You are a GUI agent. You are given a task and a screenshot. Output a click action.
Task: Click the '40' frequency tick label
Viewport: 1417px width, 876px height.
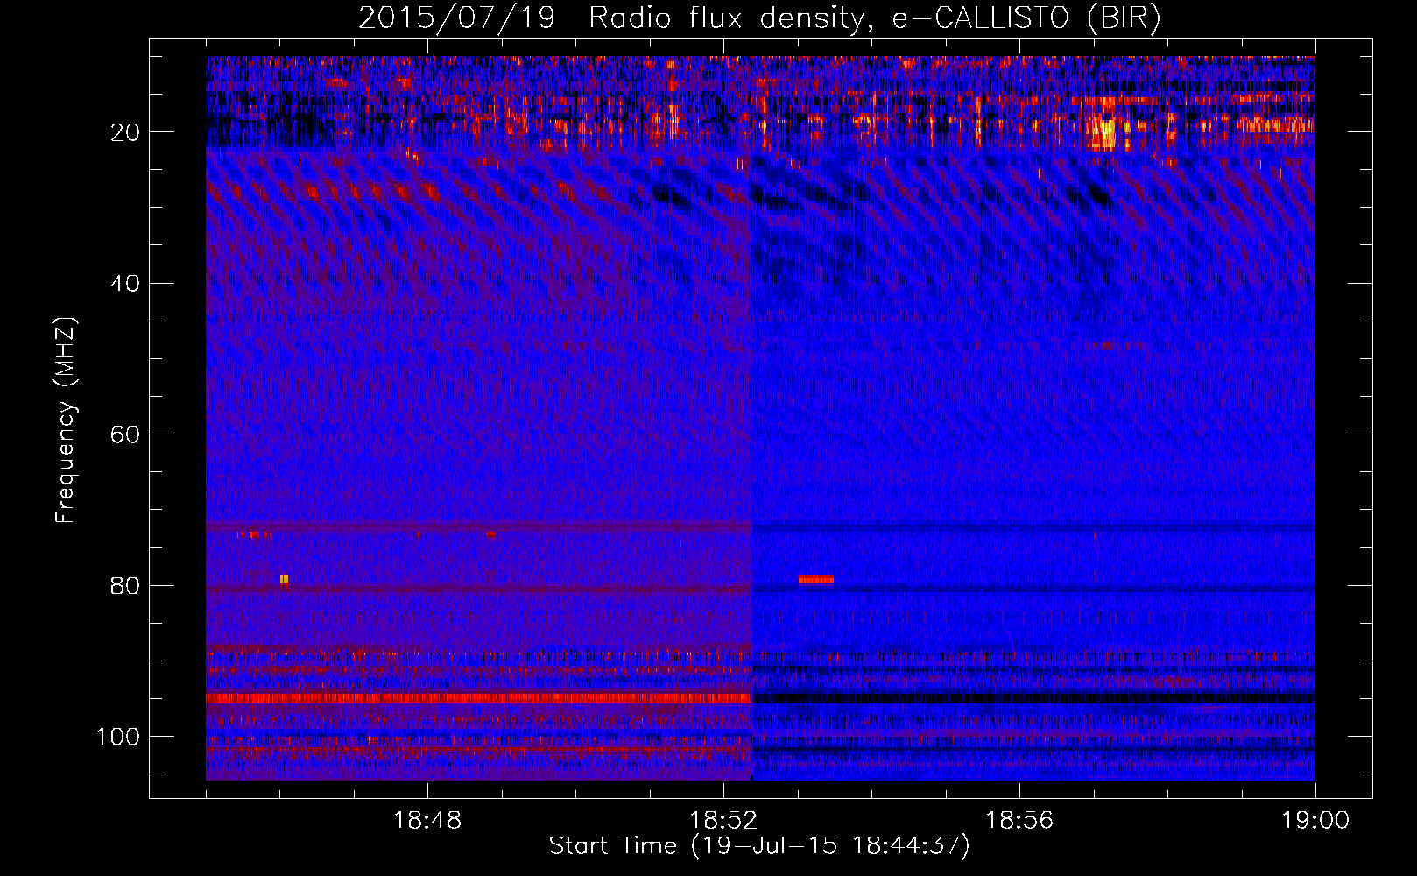coord(126,284)
